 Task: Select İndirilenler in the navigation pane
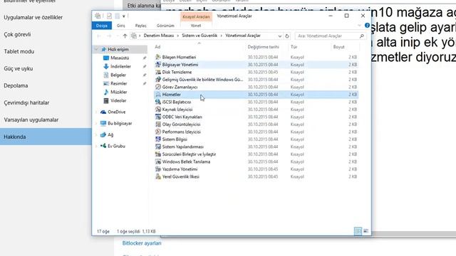tap(120, 66)
